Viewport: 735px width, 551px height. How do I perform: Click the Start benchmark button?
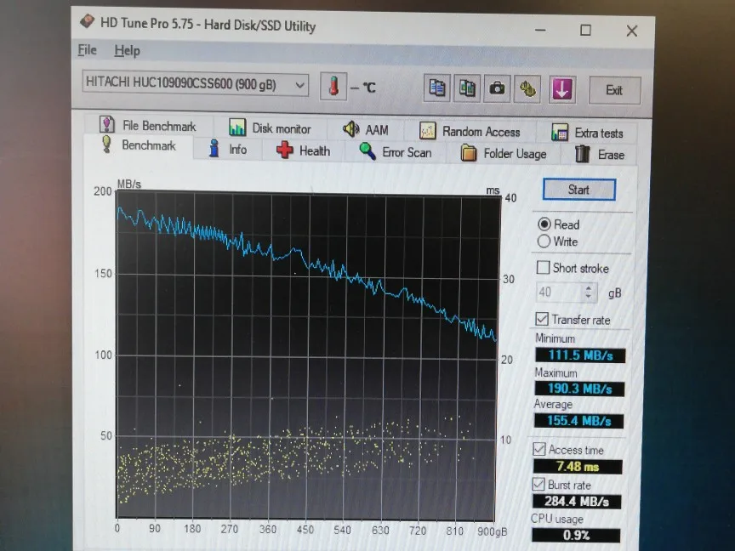coord(579,190)
